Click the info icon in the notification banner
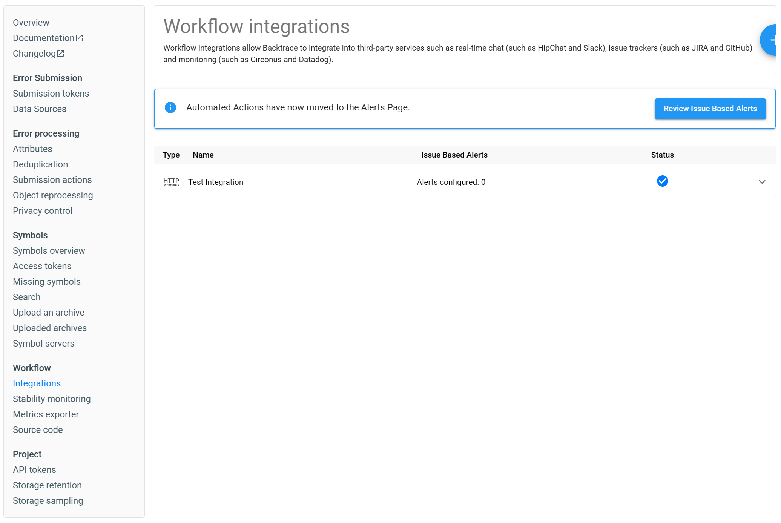This screenshot has height=523, width=781. pyautogui.click(x=170, y=107)
